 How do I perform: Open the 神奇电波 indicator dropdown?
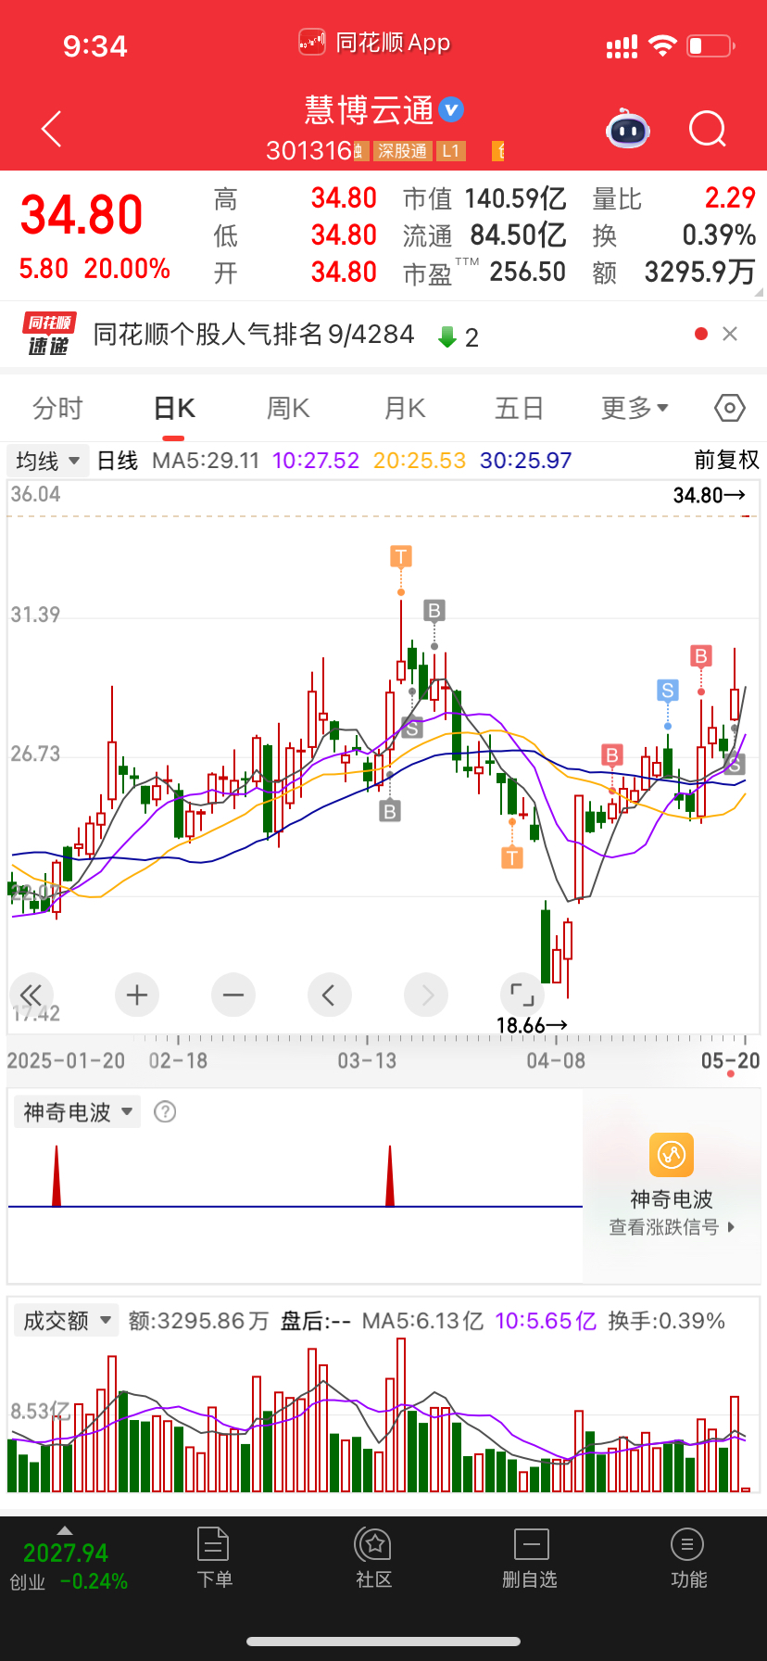coord(78,1111)
